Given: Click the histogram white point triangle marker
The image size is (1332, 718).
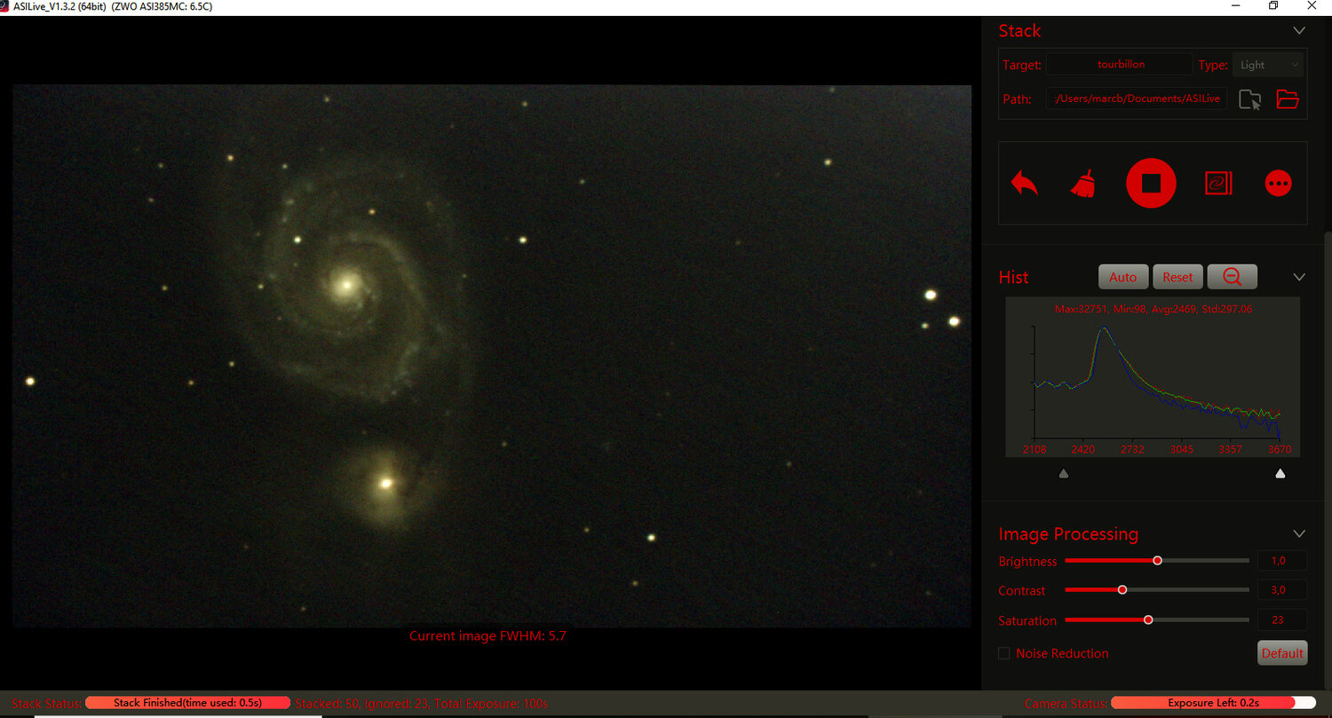Looking at the screenshot, I should tap(1280, 473).
